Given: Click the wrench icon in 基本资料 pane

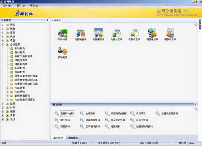Looking at the screenshot, I should tap(196, 109).
